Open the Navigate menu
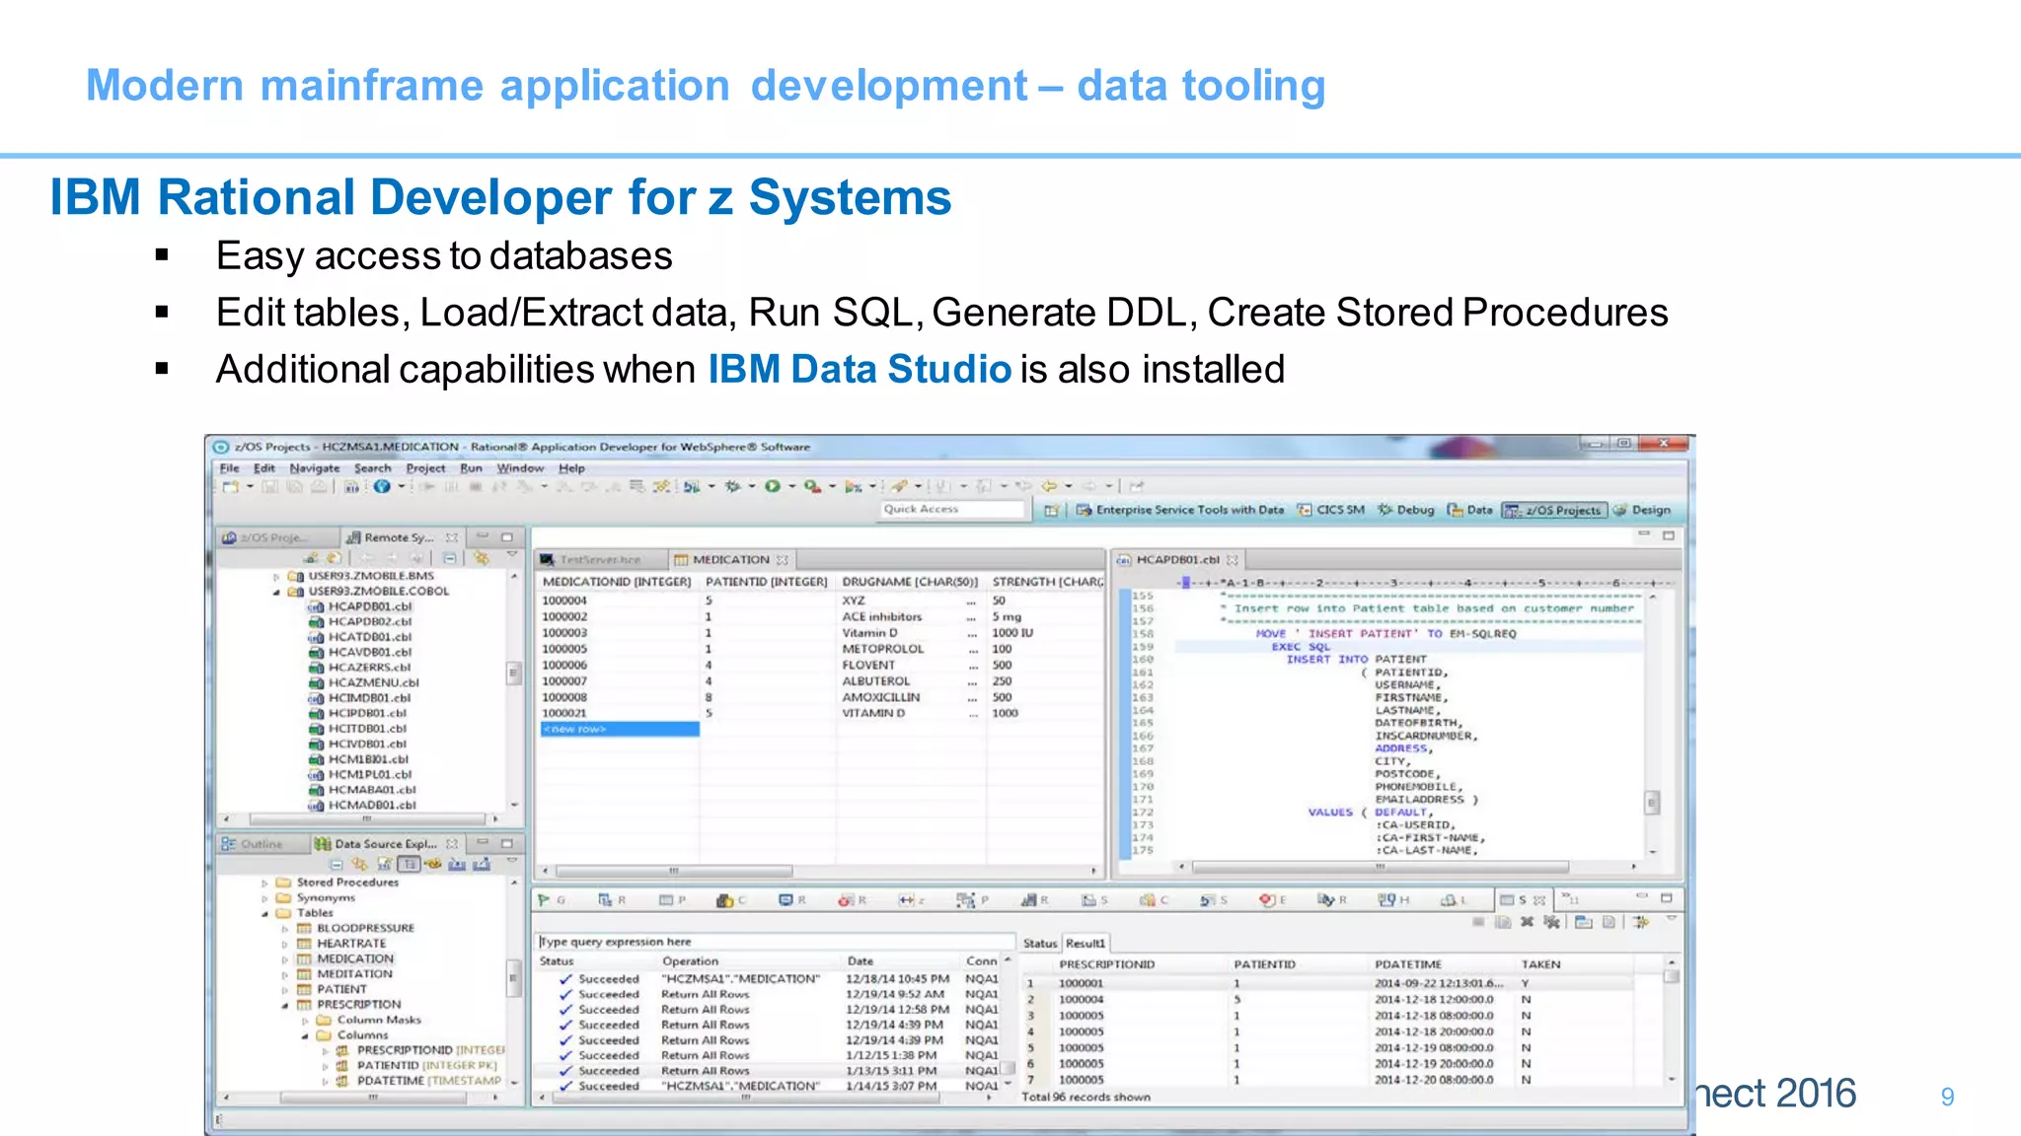Screen dimensions: 2021x1136 314,468
